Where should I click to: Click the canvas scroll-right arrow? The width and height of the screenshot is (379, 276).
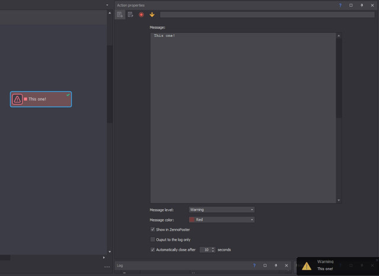pyautogui.click(x=104, y=258)
